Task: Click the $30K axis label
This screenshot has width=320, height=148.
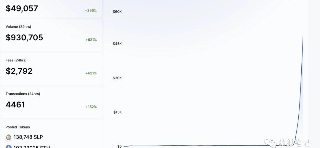Action: pyautogui.click(x=117, y=78)
